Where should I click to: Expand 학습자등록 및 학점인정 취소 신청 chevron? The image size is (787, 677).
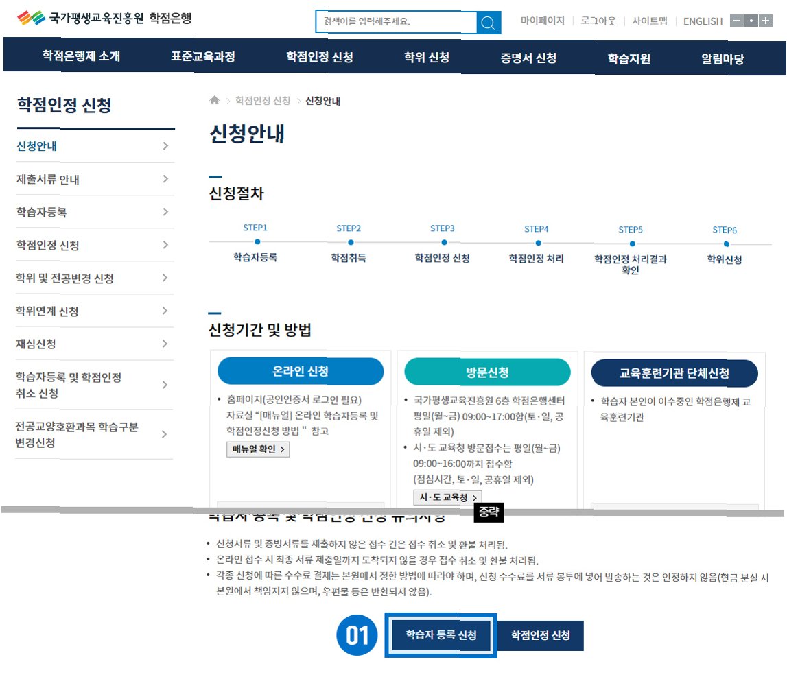pyautogui.click(x=165, y=385)
